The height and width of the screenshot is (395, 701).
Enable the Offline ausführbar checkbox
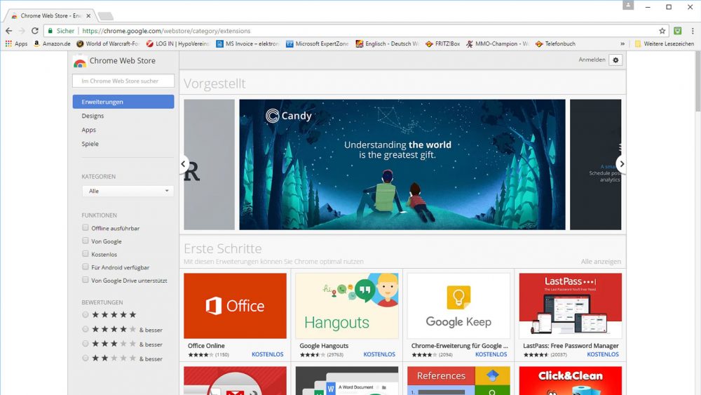[x=86, y=228]
